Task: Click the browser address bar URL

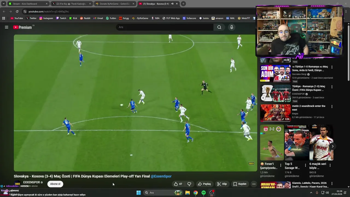Action: pos(49,11)
